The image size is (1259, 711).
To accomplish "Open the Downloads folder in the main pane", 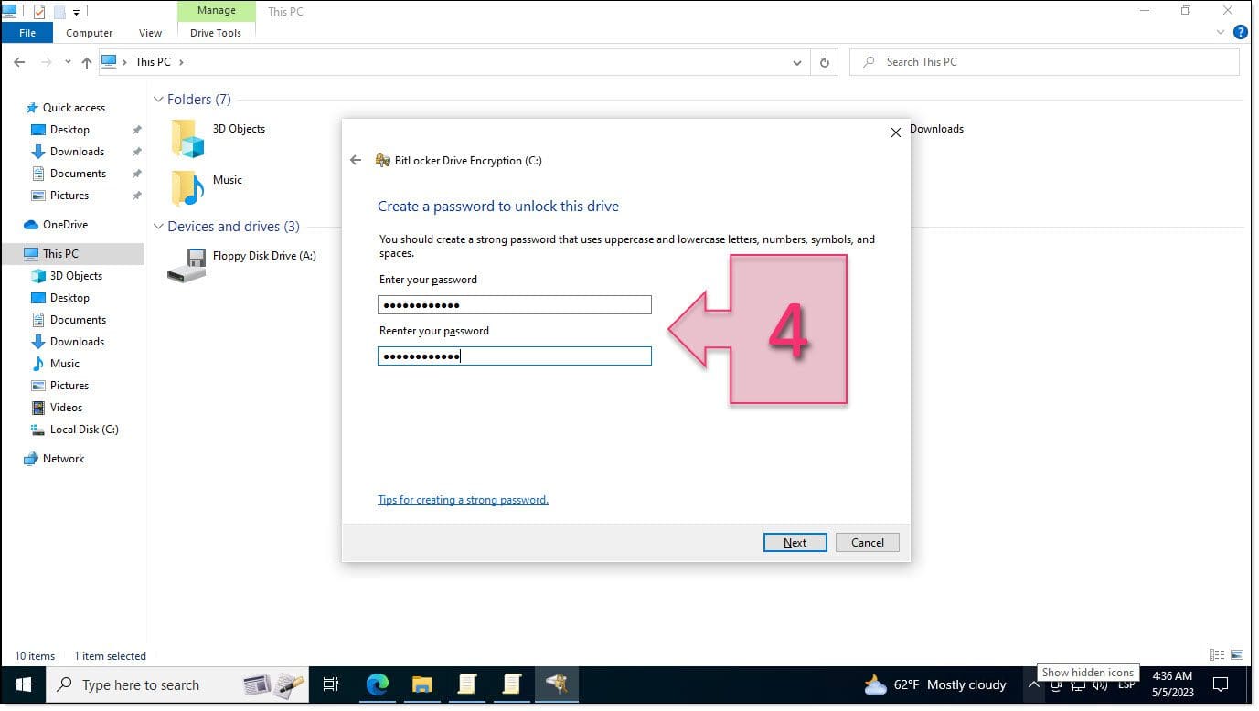I will (x=936, y=129).
